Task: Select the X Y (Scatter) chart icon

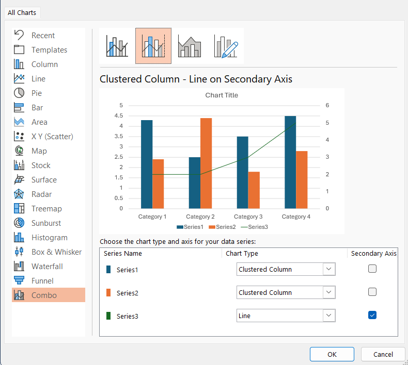Action: 19,136
